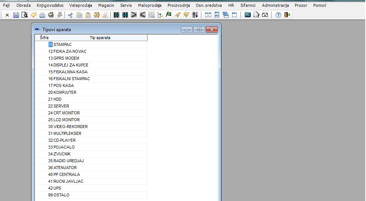Click the green flag icon
Viewport: 366px width, 201px height.
point(169,15)
